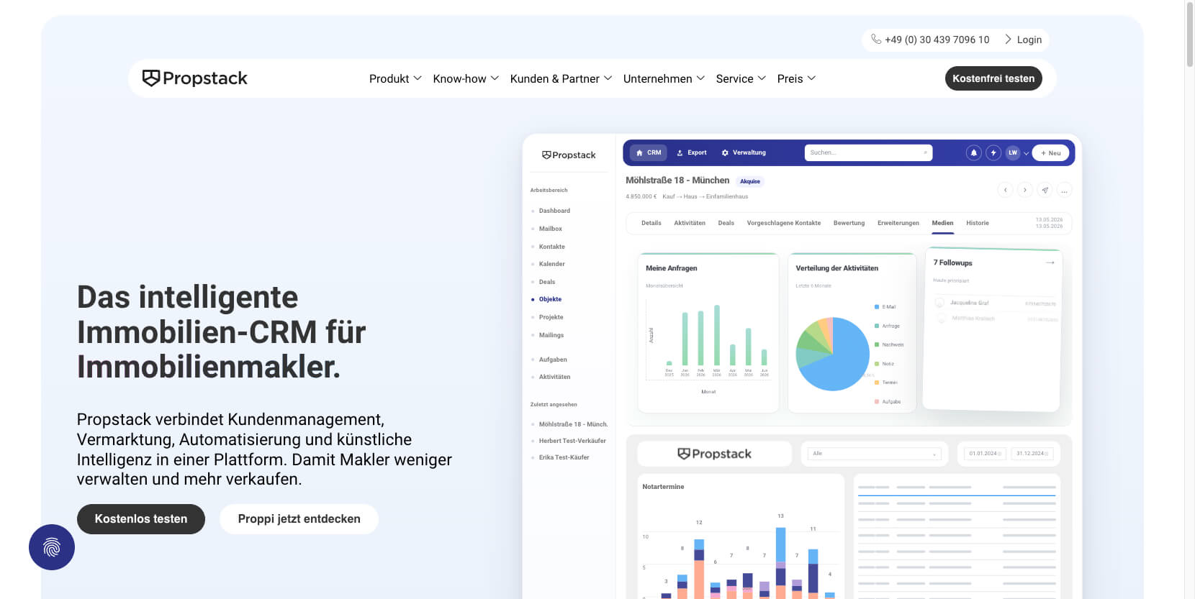1195x599 pixels.
Task: Click the Verwaltung gear item
Action: [x=744, y=152]
